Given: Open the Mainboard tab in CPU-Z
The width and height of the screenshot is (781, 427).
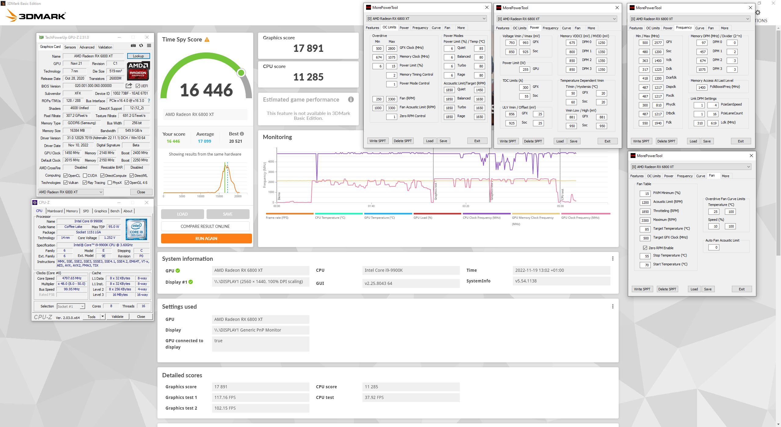Looking at the screenshot, I should pos(55,211).
